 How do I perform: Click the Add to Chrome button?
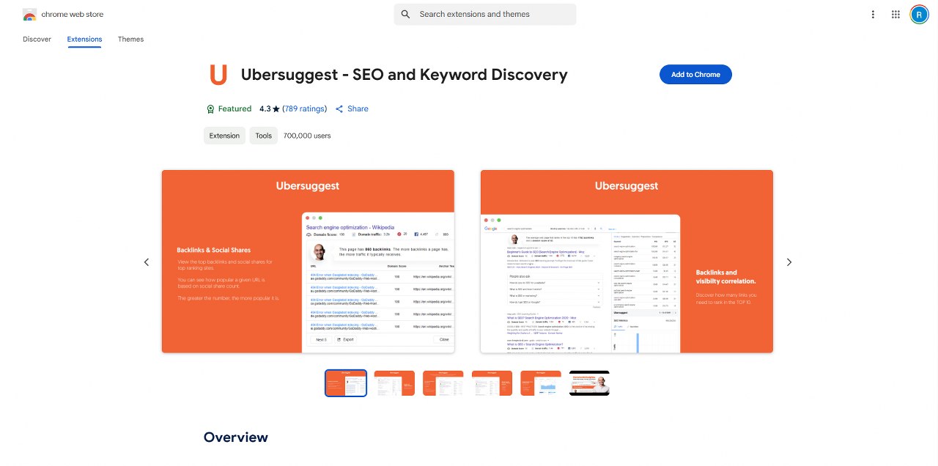point(695,75)
